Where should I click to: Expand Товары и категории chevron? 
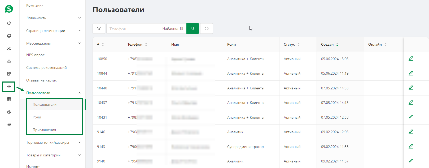point(80,155)
